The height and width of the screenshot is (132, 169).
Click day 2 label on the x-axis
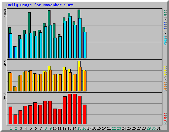16,128
